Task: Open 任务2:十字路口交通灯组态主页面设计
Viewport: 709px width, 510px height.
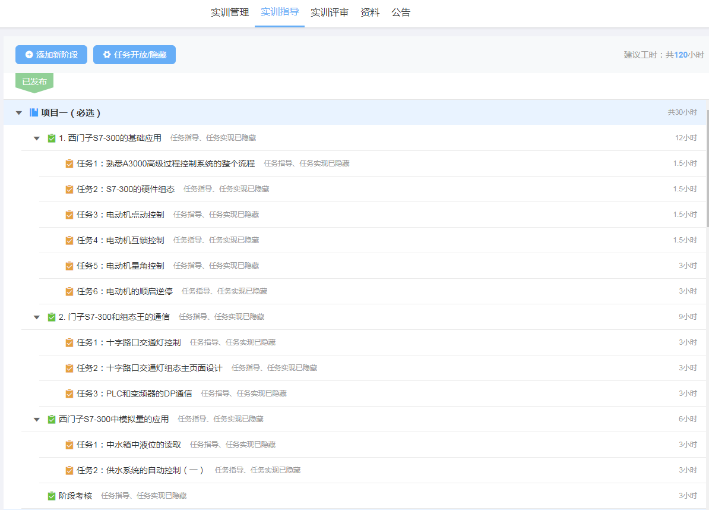Action: [149, 368]
